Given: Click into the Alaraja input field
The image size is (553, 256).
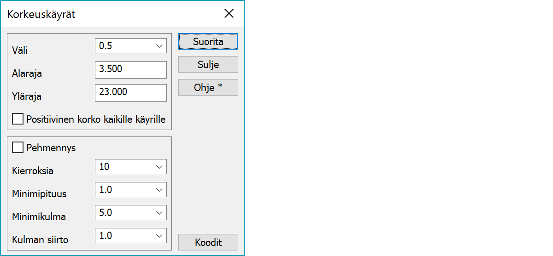Looking at the screenshot, I should click(x=130, y=69).
